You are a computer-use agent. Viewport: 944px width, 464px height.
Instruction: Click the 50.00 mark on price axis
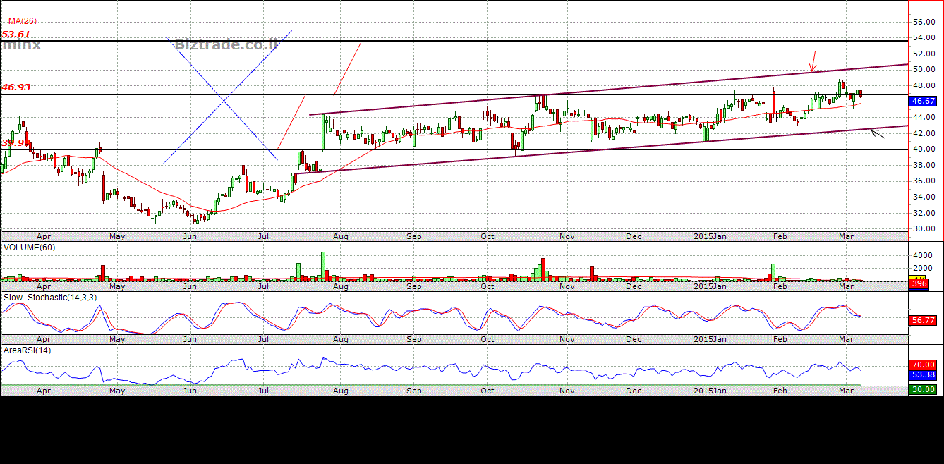point(924,69)
